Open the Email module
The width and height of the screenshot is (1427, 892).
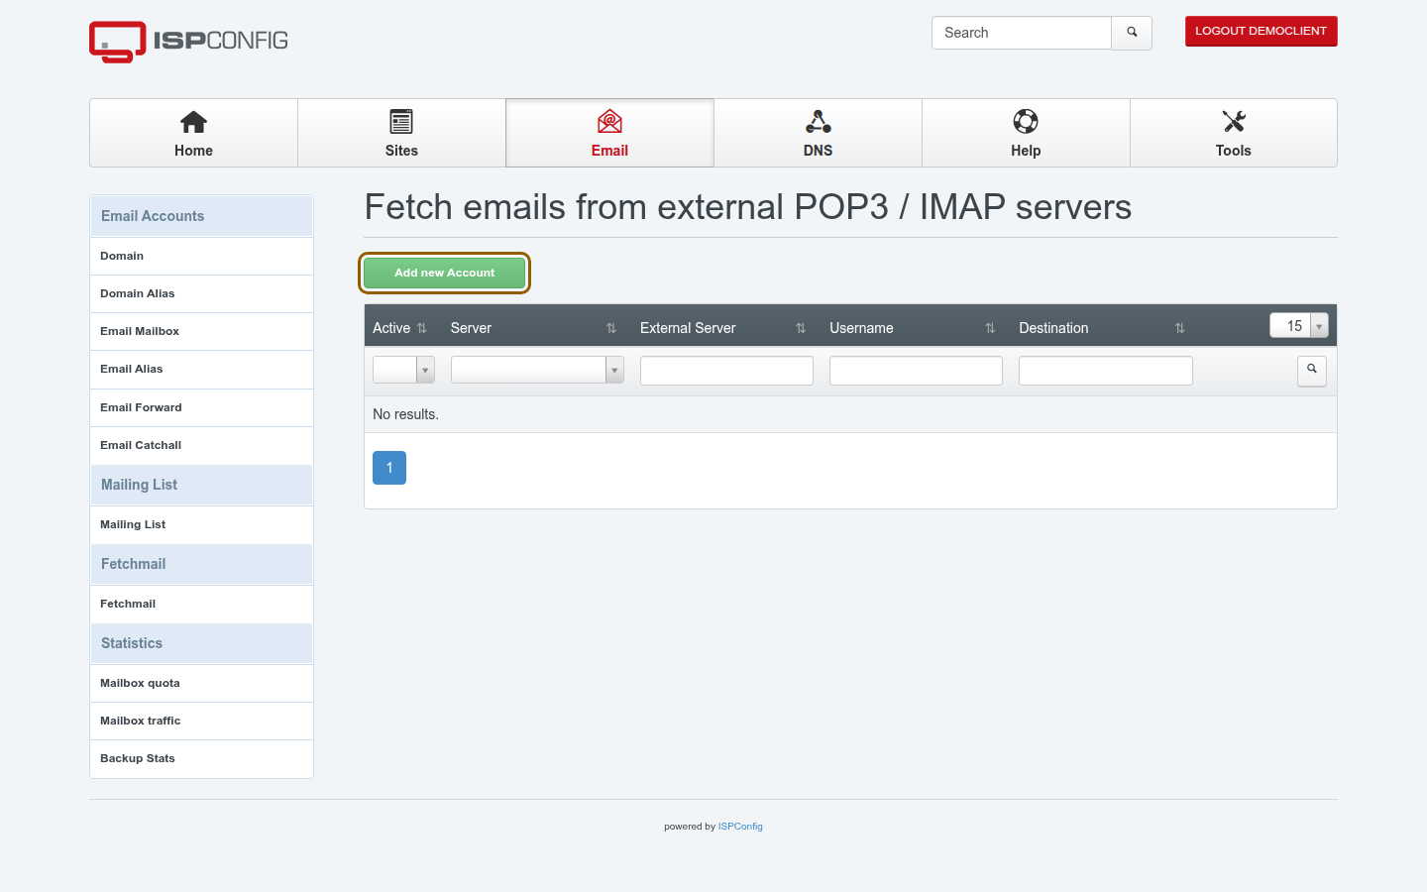tap(609, 133)
